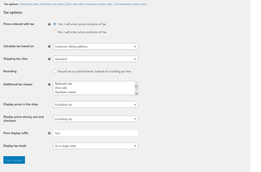The width and height of the screenshot is (261, 172).
Task: Click help icon beside Price display suffix
Action: pos(49,133)
